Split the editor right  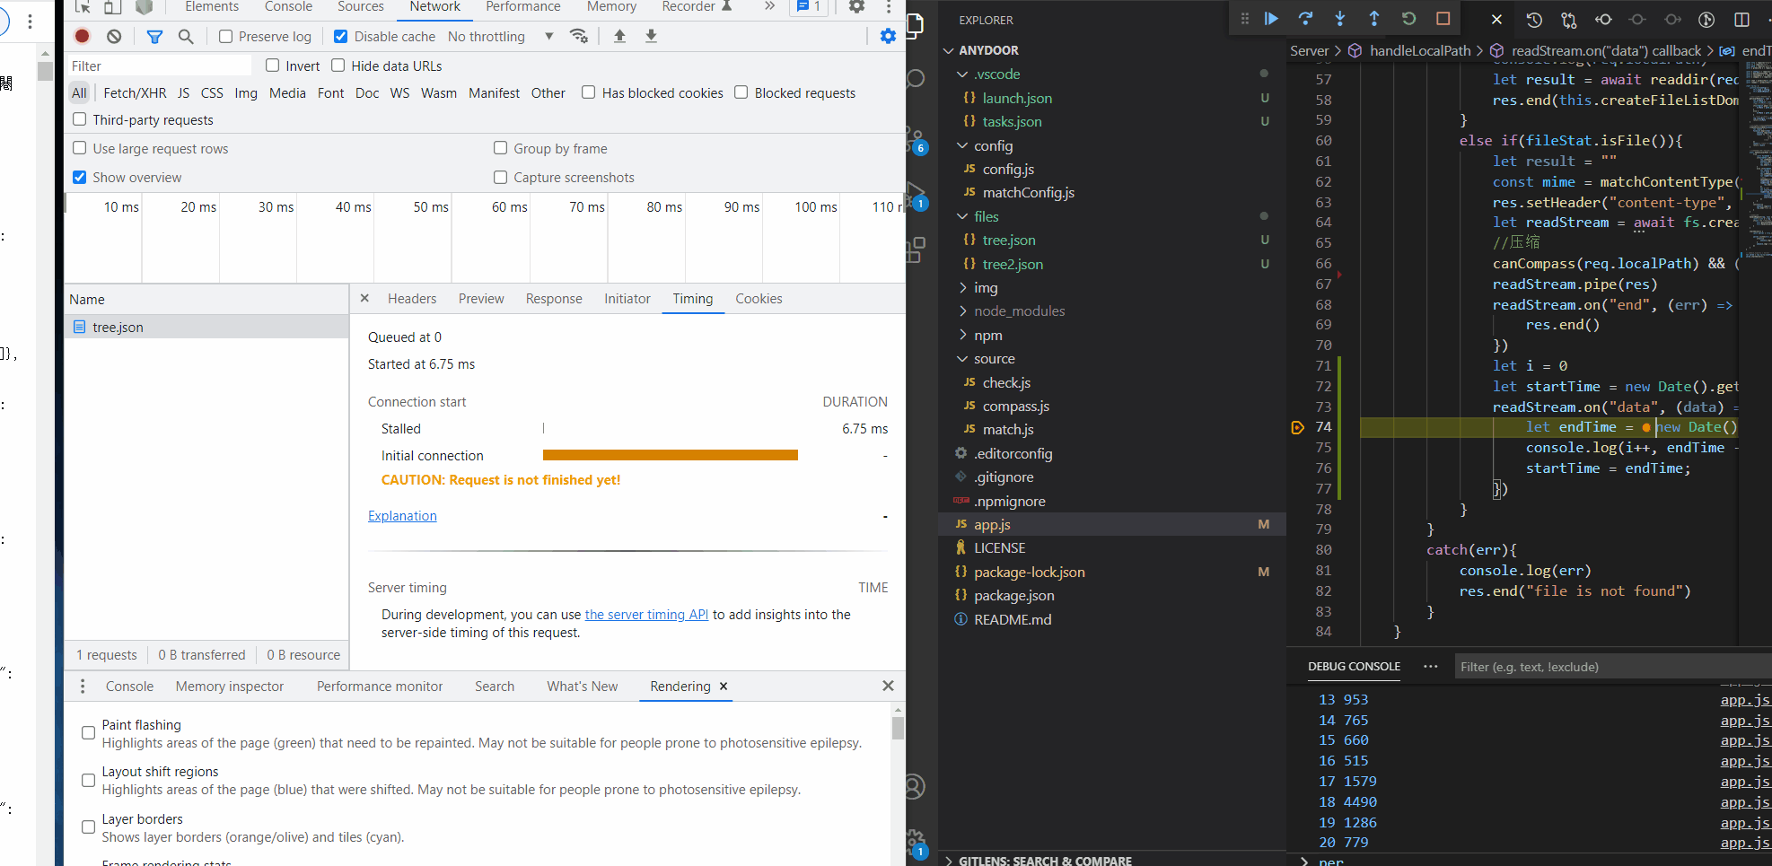coord(1741,19)
